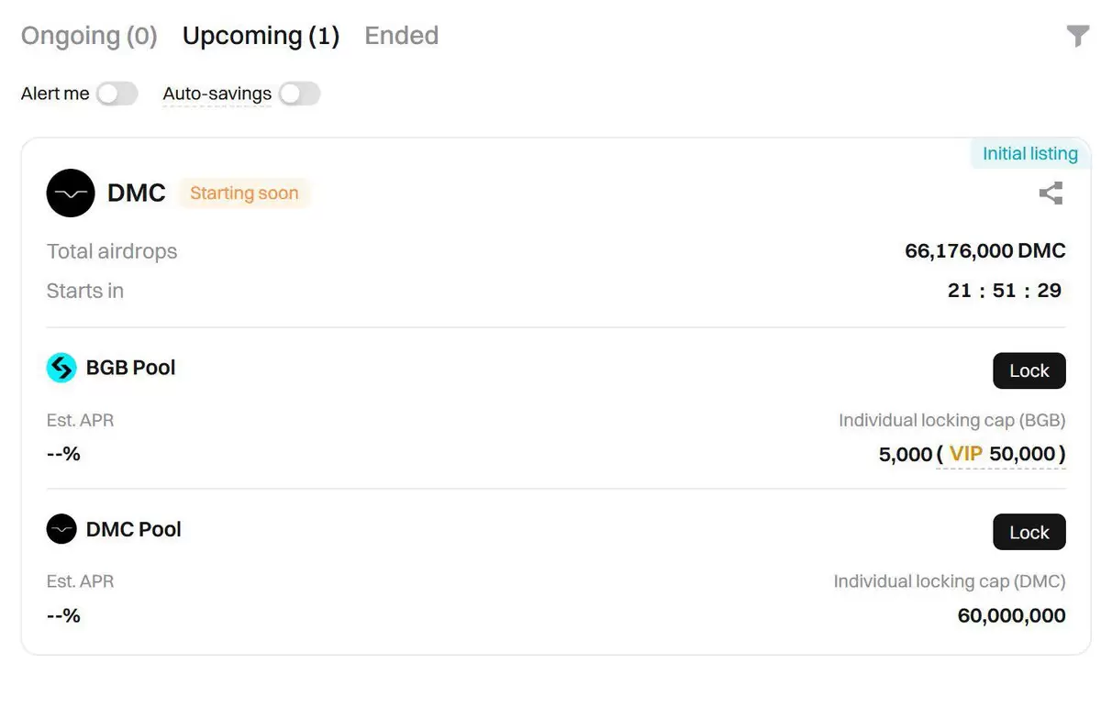Image resolution: width=1101 pixels, height=718 pixels.
Task: Select the Upcoming (1) tab
Action: 261,36
